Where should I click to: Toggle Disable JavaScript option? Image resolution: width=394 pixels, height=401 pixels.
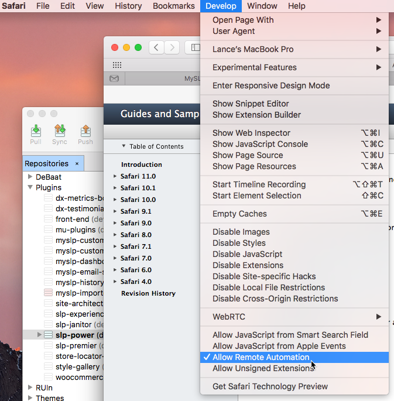pyautogui.click(x=294, y=254)
